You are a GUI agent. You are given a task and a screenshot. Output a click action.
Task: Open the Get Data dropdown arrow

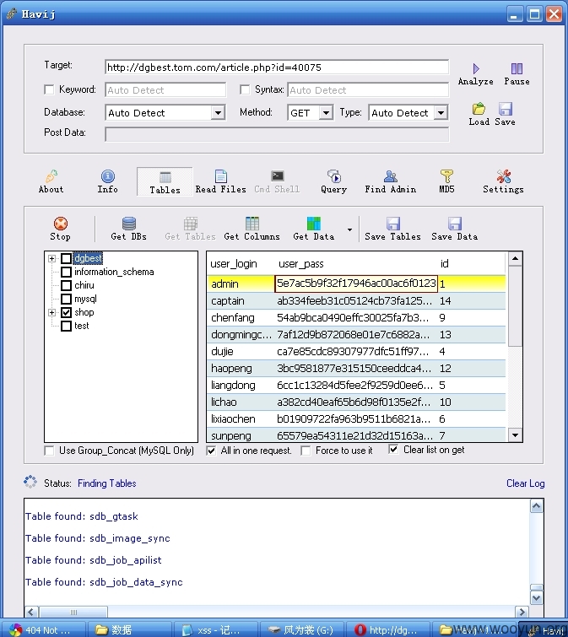coord(349,229)
